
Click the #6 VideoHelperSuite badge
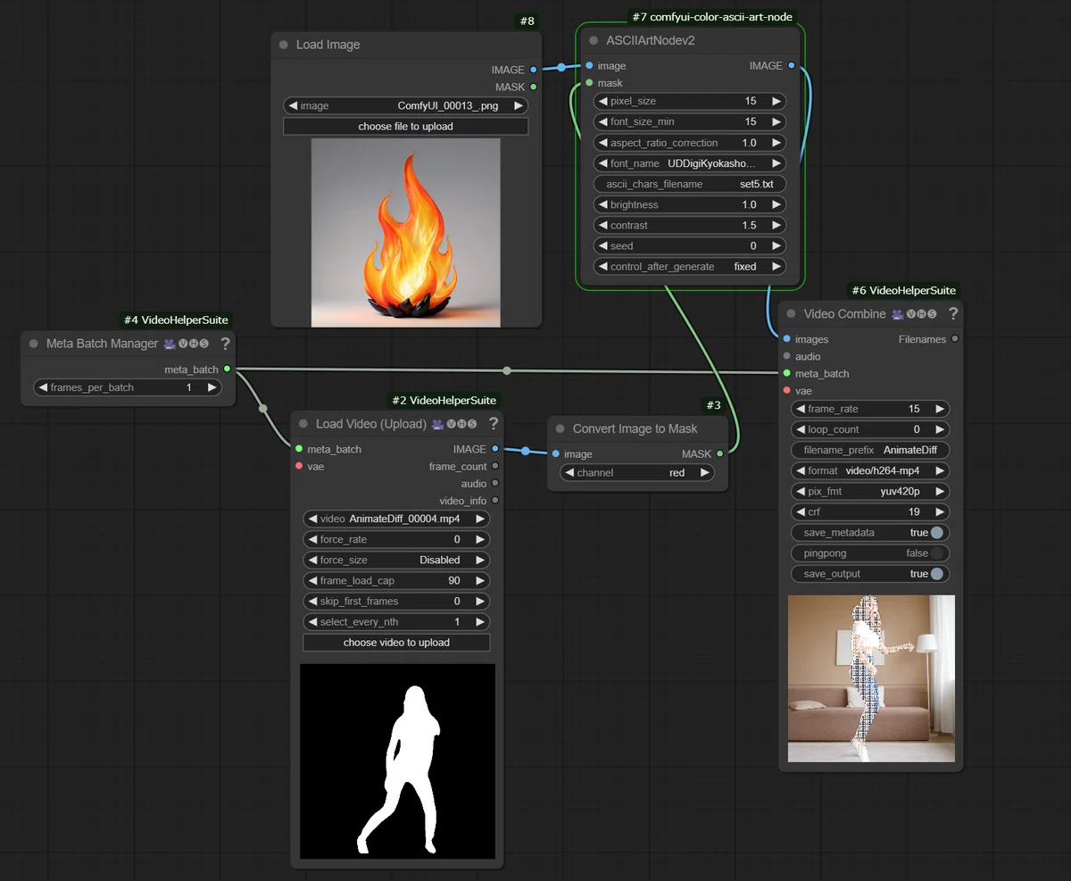click(x=903, y=290)
